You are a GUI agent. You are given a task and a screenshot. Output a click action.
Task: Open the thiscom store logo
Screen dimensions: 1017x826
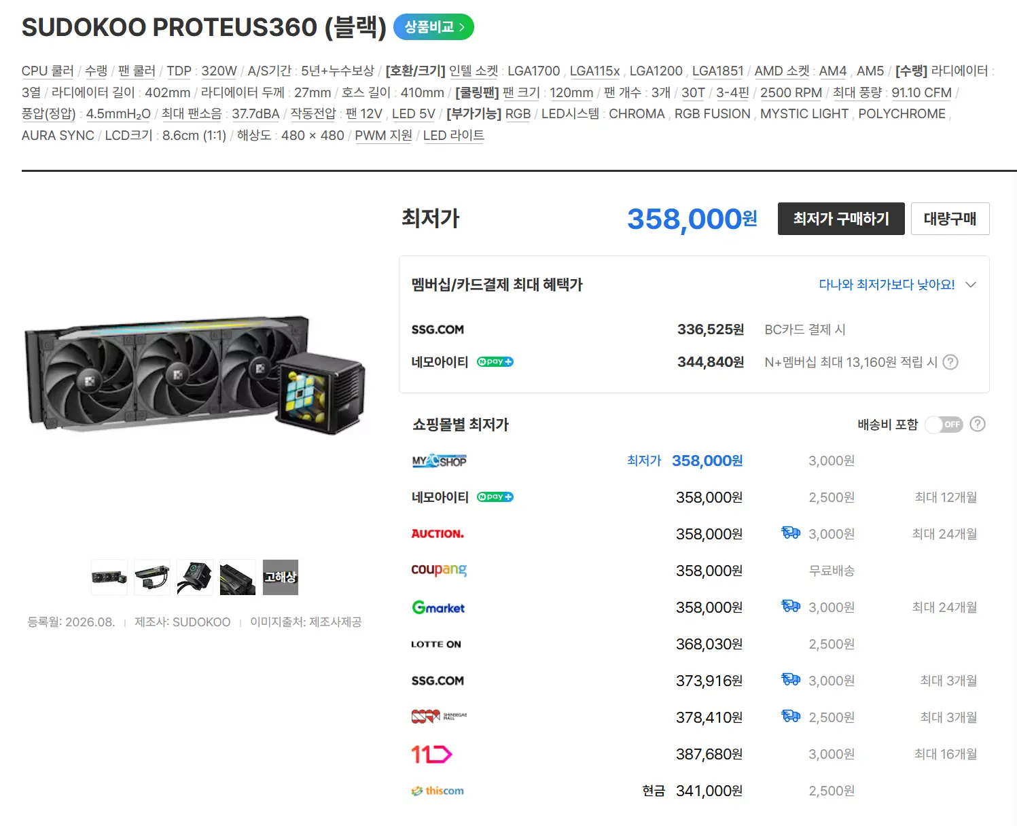point(438,791)
